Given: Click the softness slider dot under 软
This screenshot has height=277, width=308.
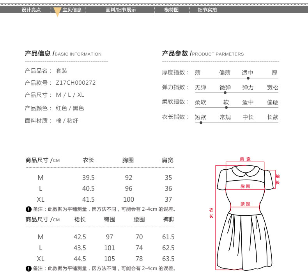Looking at the screenshot, I should click(x=226, y=108).
